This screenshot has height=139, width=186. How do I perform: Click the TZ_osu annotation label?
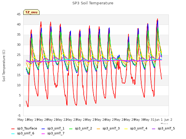(31, 12)
